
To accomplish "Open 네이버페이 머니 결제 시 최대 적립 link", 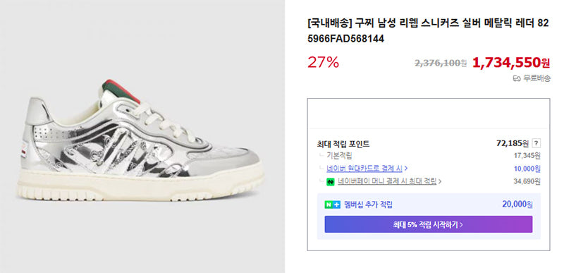I will tap(387, 181).
